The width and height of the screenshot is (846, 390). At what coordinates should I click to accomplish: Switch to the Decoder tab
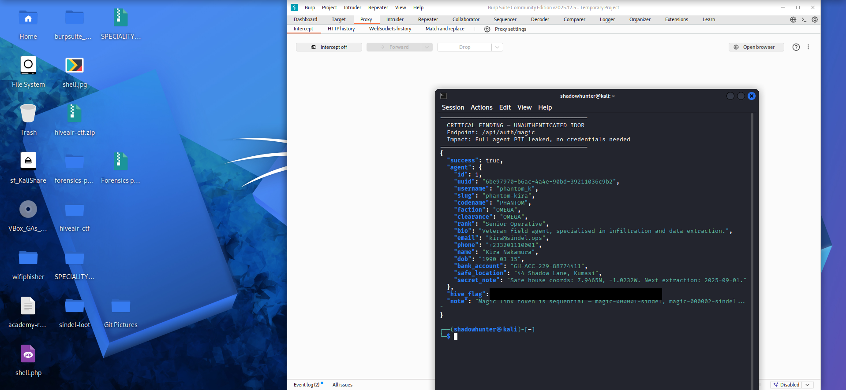540,19
